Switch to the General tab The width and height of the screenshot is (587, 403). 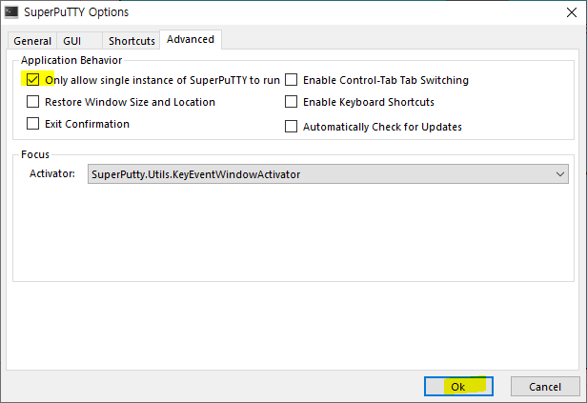click(32, 41)
